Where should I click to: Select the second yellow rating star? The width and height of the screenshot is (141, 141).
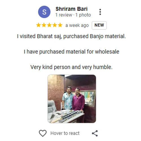point(44,25)
